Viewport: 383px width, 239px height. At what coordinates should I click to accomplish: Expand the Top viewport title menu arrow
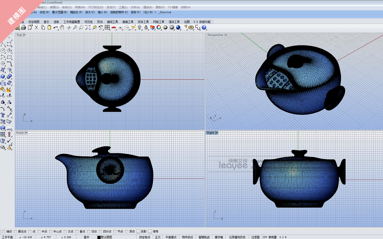pyautogui.click(x=25, y=35)
